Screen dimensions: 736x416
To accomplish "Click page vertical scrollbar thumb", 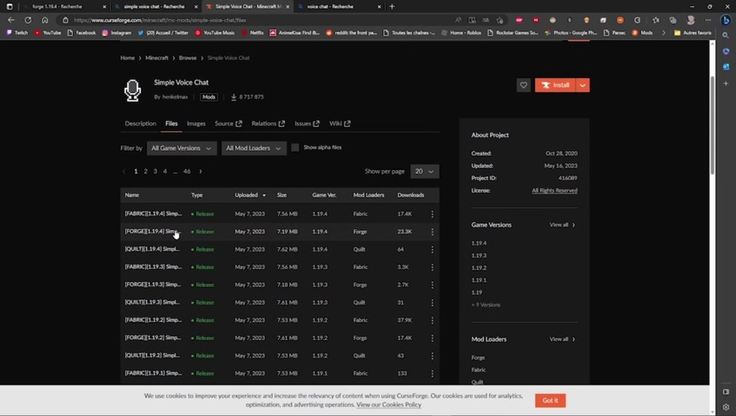I will point(713,124).
